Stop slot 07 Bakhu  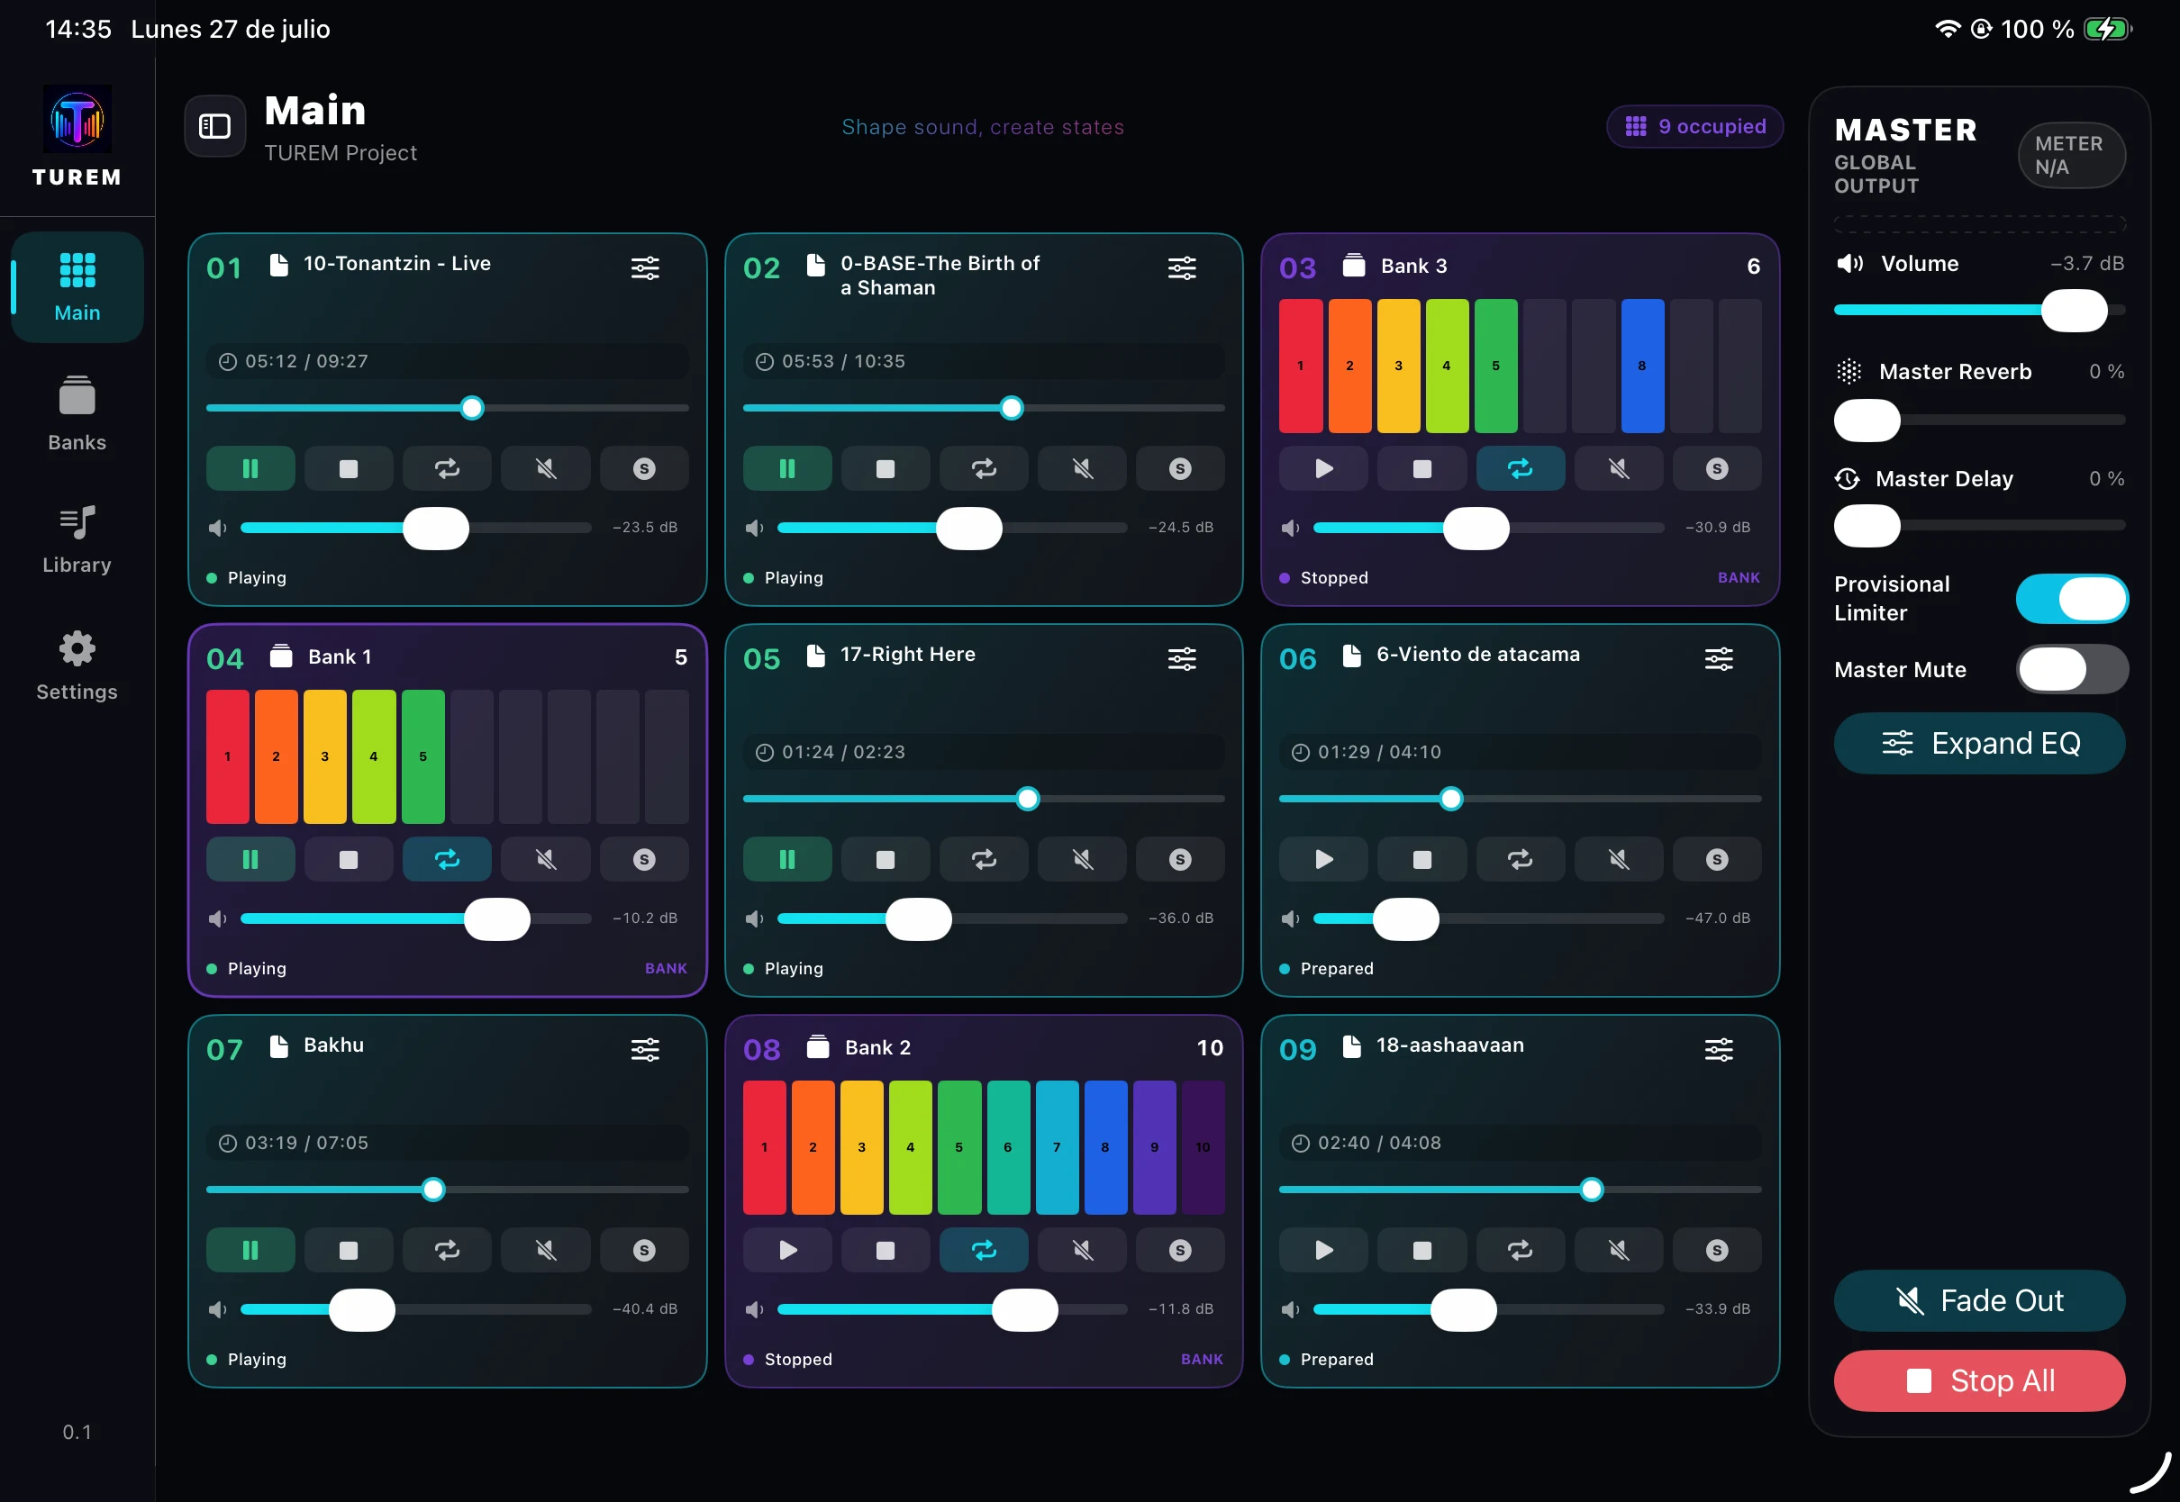[x=349, y=1250]
